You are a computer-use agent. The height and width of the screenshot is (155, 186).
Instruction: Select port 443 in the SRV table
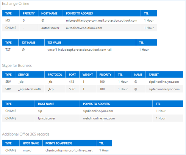pyautogui.click(x=71, y=82)
